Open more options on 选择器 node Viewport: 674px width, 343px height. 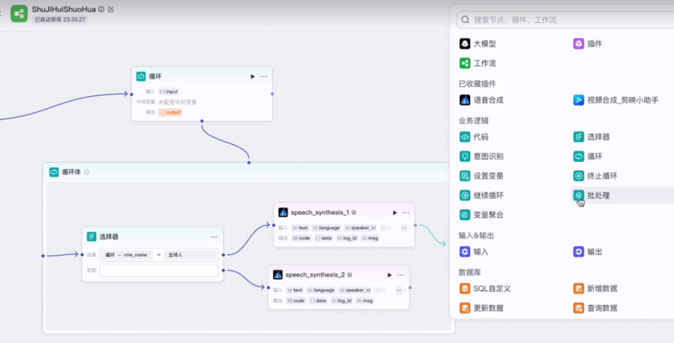(x=214, y=237)
